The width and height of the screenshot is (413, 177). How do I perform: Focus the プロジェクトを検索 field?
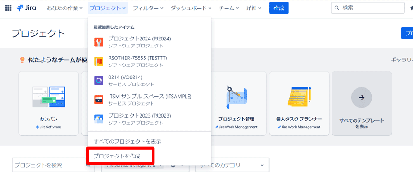click(x=53, y=165)
